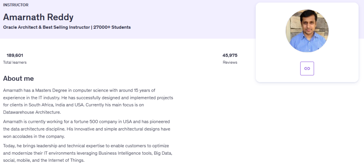Click the "About me" heading
The height and width of the screenshot is (166, 364).
point(18,79)
